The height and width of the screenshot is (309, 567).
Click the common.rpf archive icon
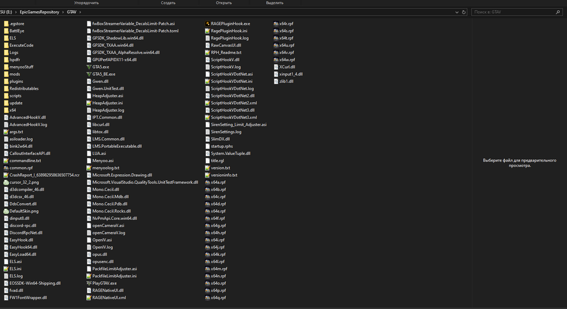(6, 168)
